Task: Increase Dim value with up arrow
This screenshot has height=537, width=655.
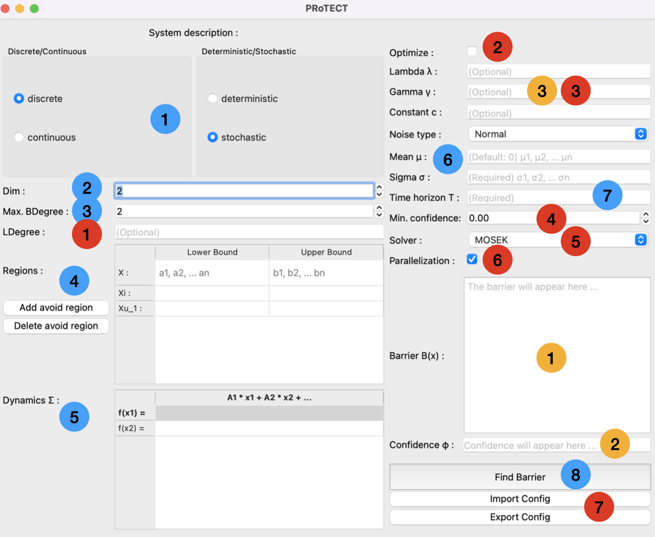Action: point(380,188)
